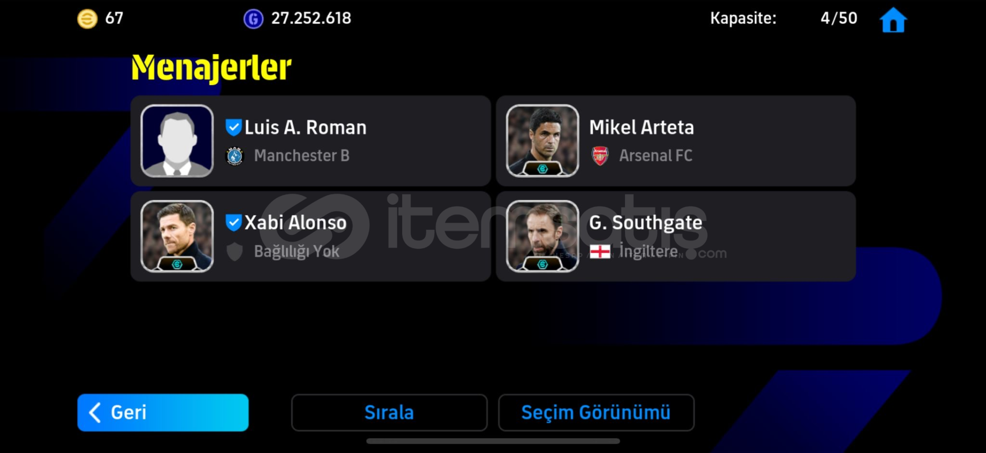986x453 pixels.
Task: Toggle the checkmark beside Luis A. Roman
Action: click(x=234, y=127)
